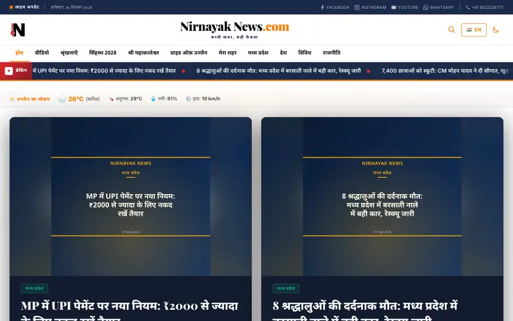
Task: Open the वीडियो nav item
Action: [x=42, y=53]
